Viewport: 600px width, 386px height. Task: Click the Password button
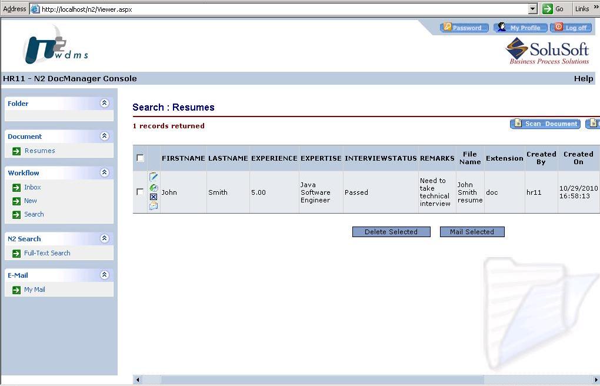pos(464,28)
